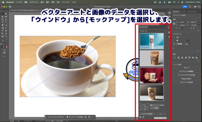
Task: Click the 共有 (Share) button
Action: 185,7
